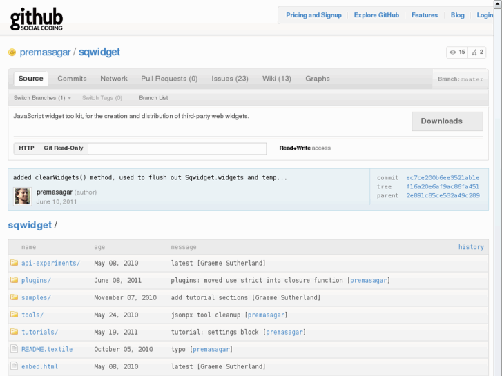Open the history link in file list
The image size is (502, 376).
click(471, 247)
